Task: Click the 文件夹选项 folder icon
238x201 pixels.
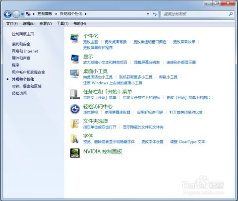Action: pyautogui.click(x=75, y=124)
